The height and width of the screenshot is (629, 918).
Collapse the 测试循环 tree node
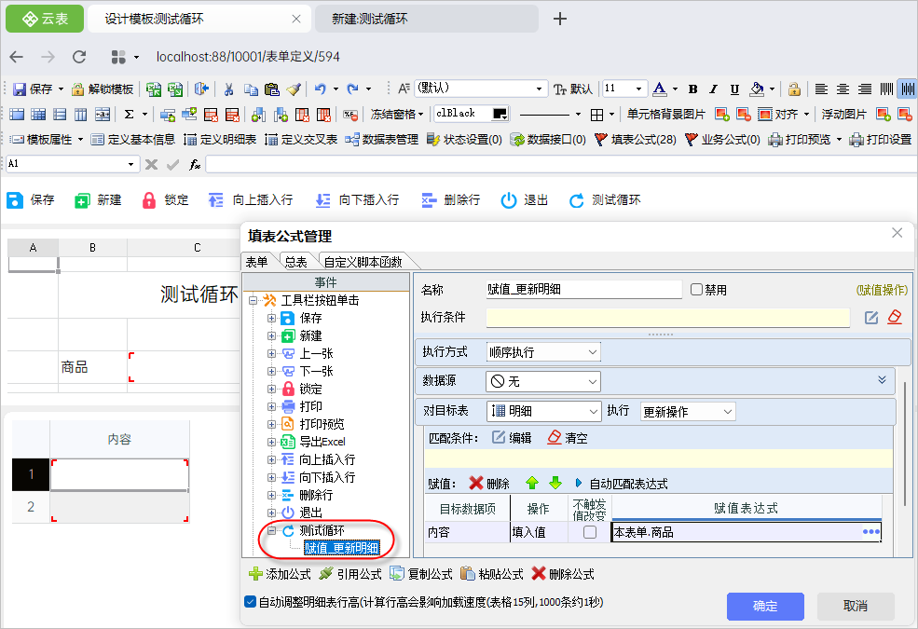click(271, 531)
